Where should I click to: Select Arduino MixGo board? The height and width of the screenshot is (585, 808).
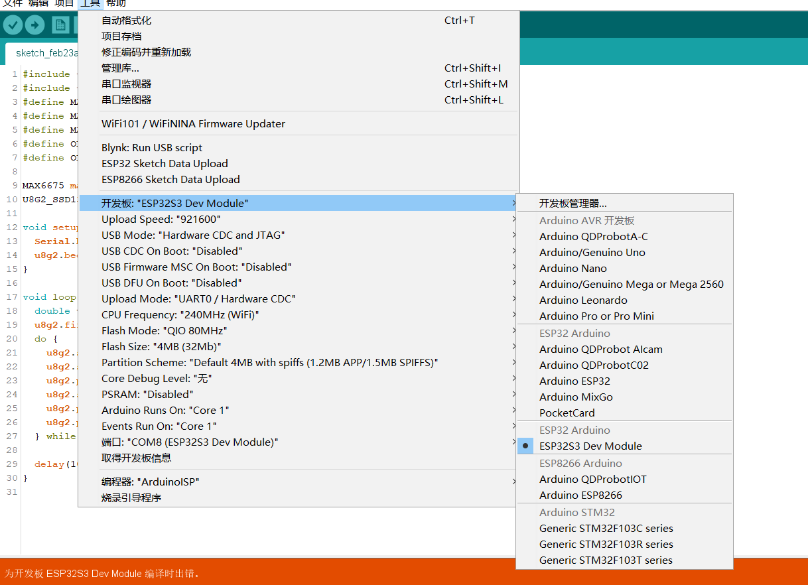click(x=624, y=397)
